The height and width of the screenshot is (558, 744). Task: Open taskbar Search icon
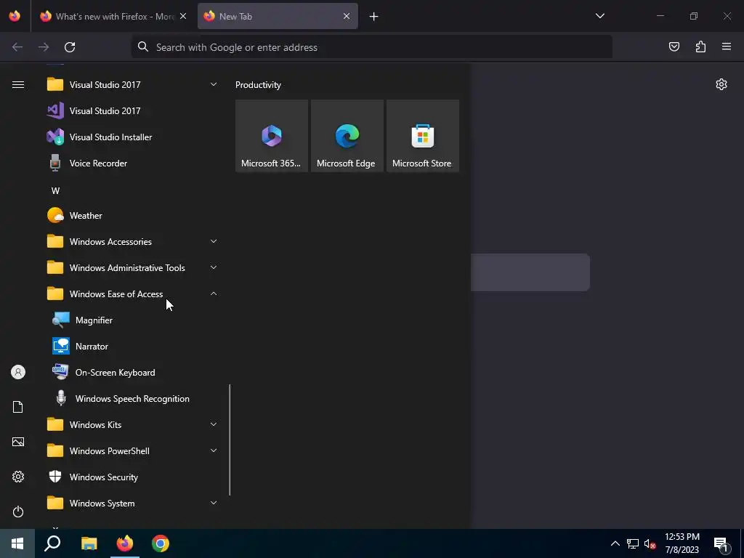coord(52,543)
